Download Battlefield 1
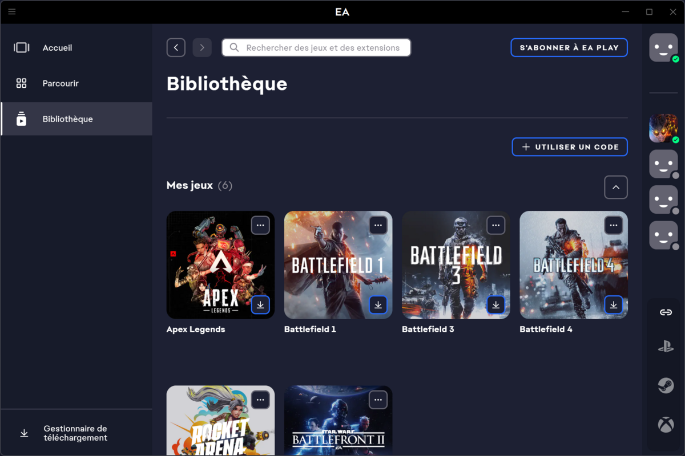 (x=378, y=305)
